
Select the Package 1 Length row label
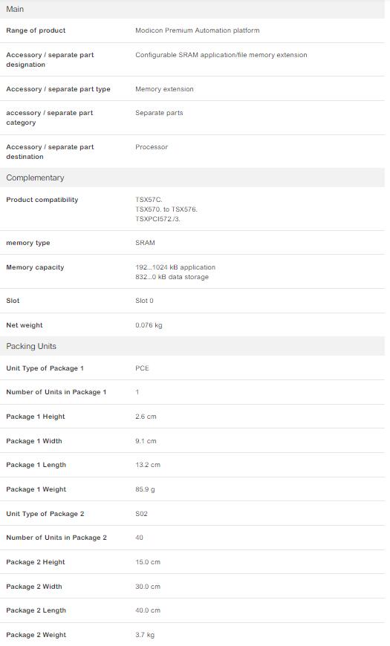pos(36,465)
